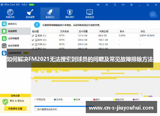Click the 0.00% fragment value
This screenshot has width=160, height=116.
pos(122,36)
